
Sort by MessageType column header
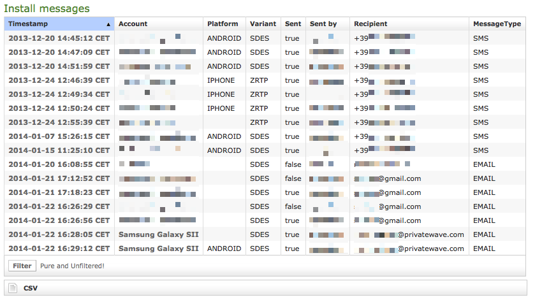pos(496,24)
